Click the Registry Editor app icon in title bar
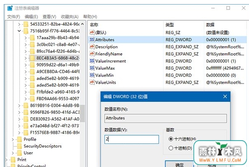This screenshot has width=249, height=167. click(10, 8)
